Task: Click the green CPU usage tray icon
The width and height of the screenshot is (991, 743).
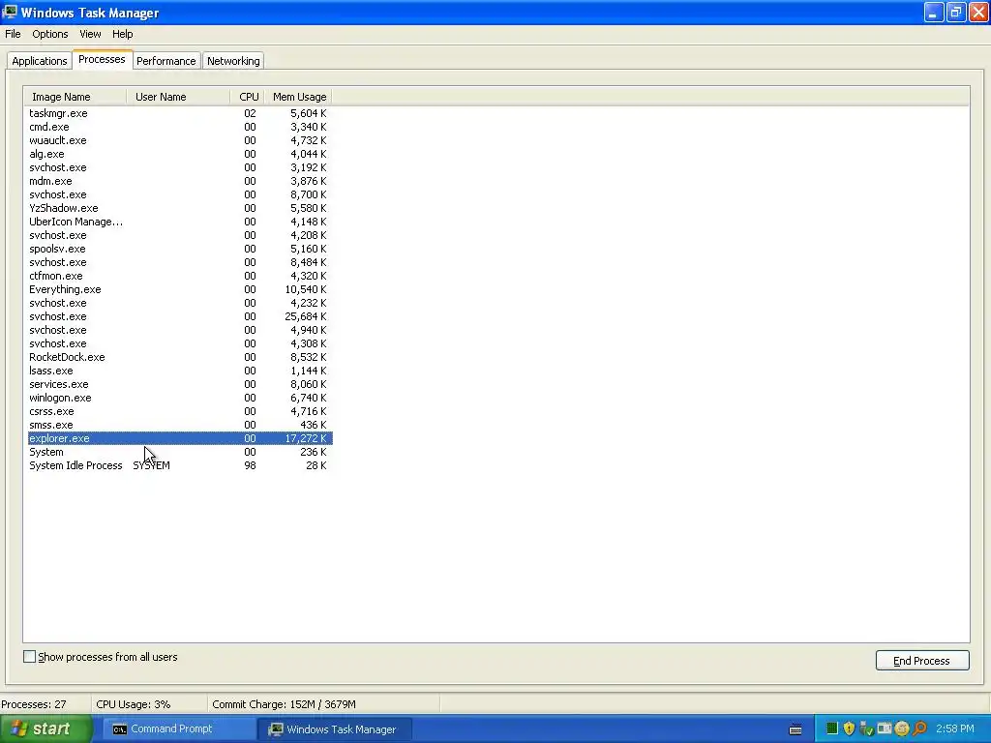Action: click(x=831, y=728)
